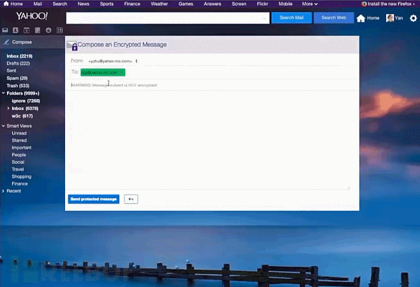This screenshot has width=420, height=287.
Task: Open dropdown on the green recipient chip
Action: [121, 72]
